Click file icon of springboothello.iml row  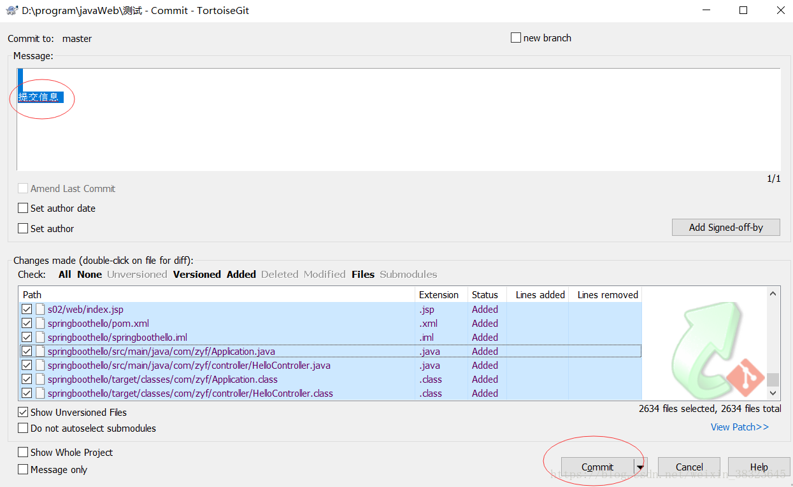(41, 338)
